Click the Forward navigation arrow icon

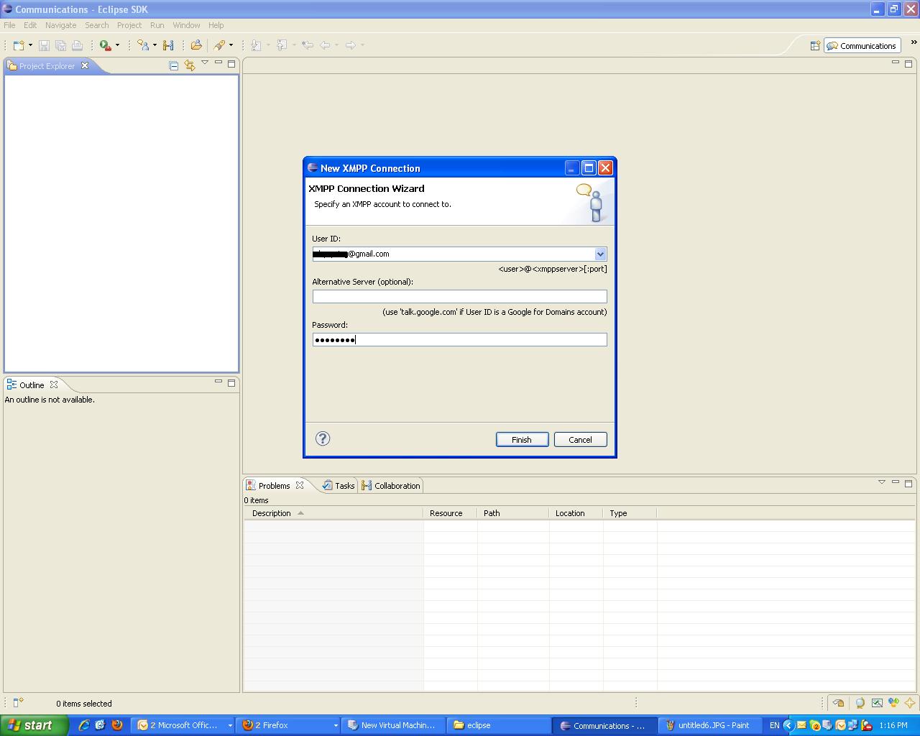351,45
